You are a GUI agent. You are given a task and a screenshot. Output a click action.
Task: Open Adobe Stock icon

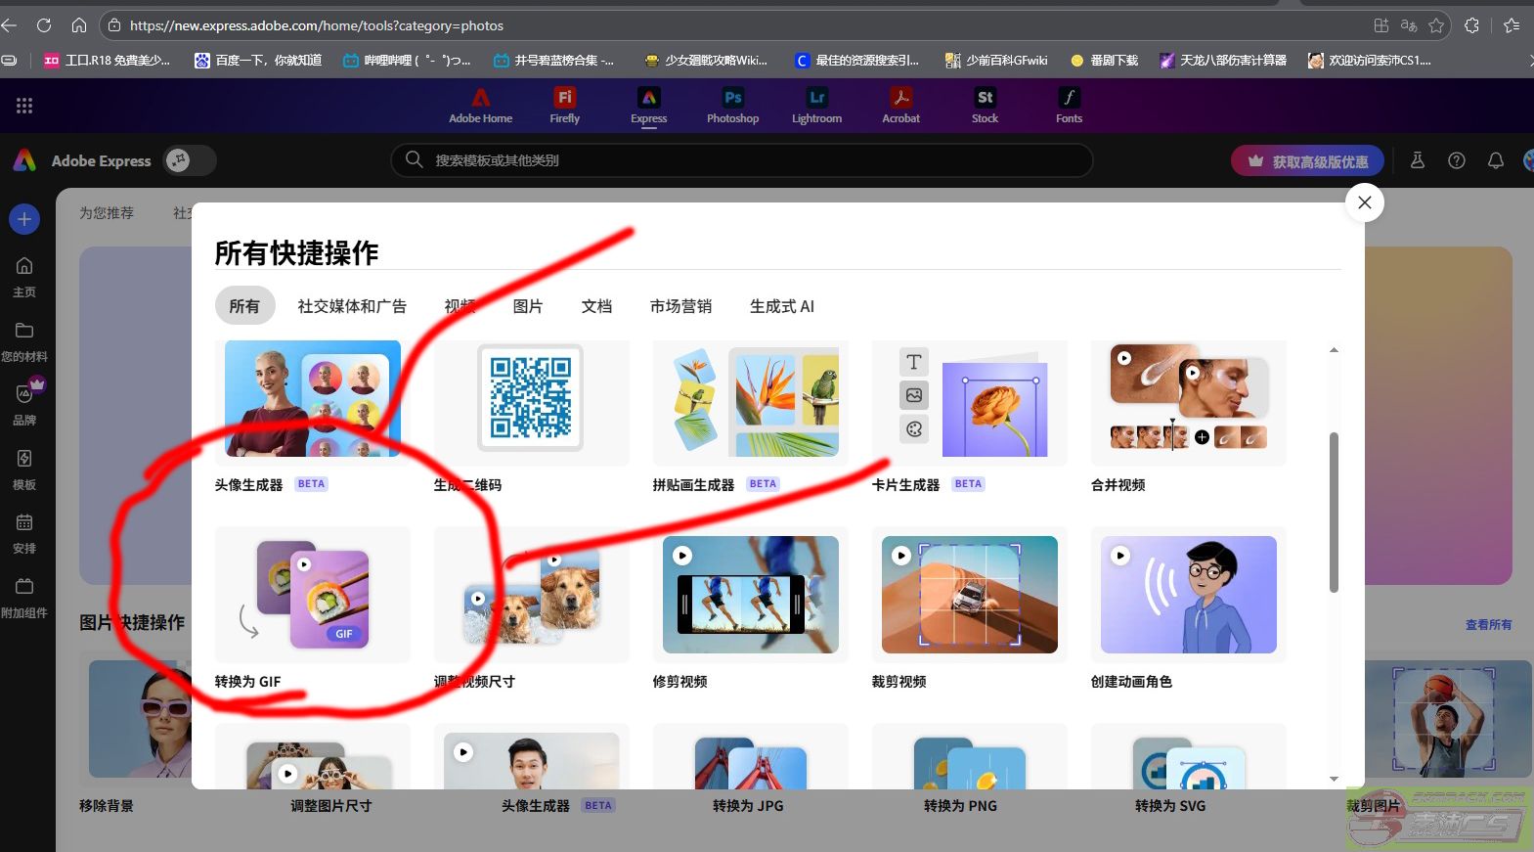pos(985,106)
